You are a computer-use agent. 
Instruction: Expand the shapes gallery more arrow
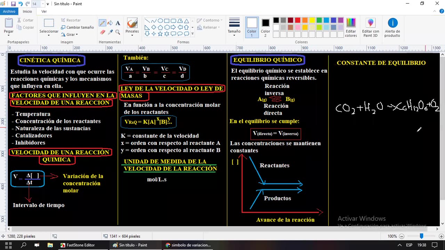tap(193, 34)
